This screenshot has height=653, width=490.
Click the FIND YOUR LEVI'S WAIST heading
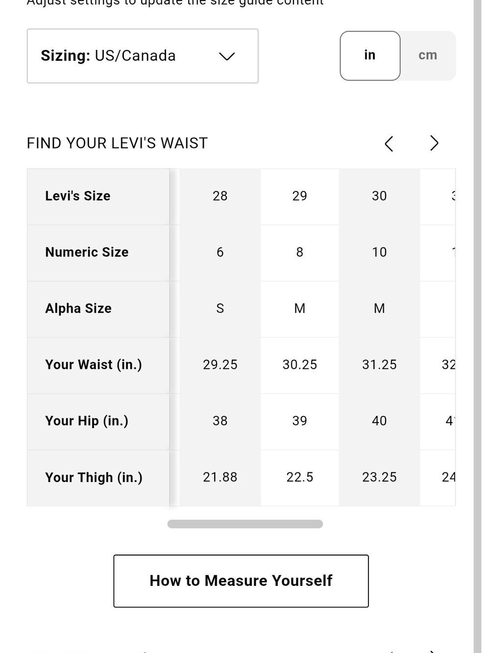[117, 144]
